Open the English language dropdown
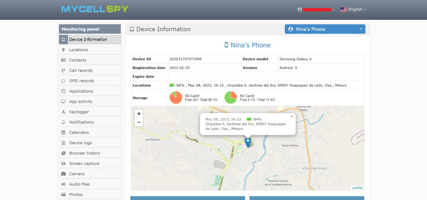 354,9
